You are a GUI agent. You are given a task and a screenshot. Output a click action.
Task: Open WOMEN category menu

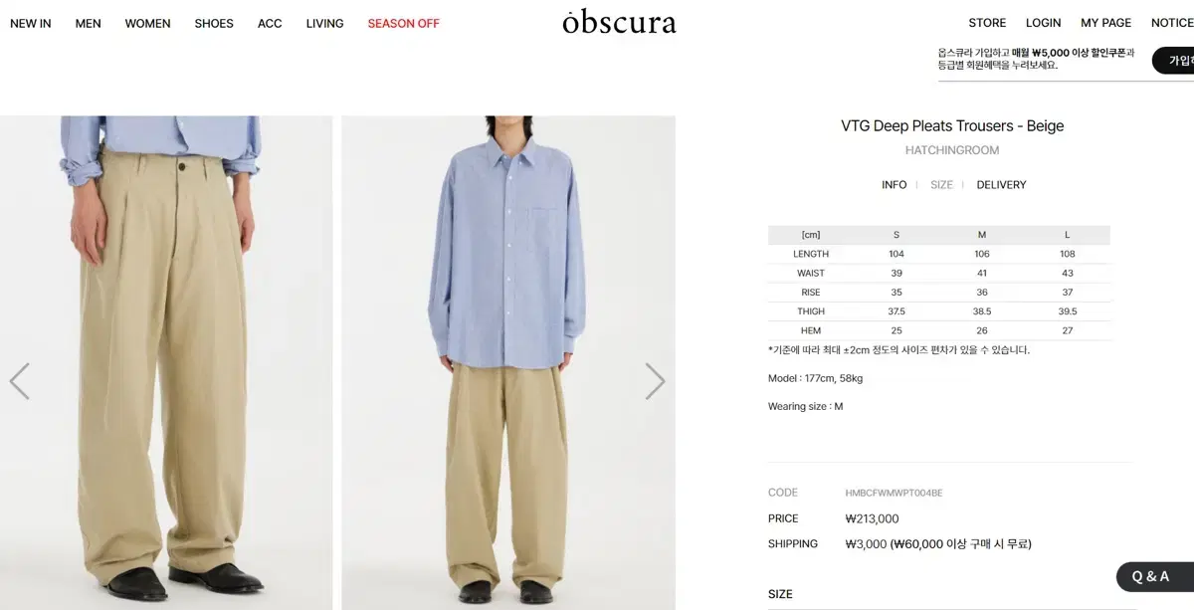(x=147, y=23)
